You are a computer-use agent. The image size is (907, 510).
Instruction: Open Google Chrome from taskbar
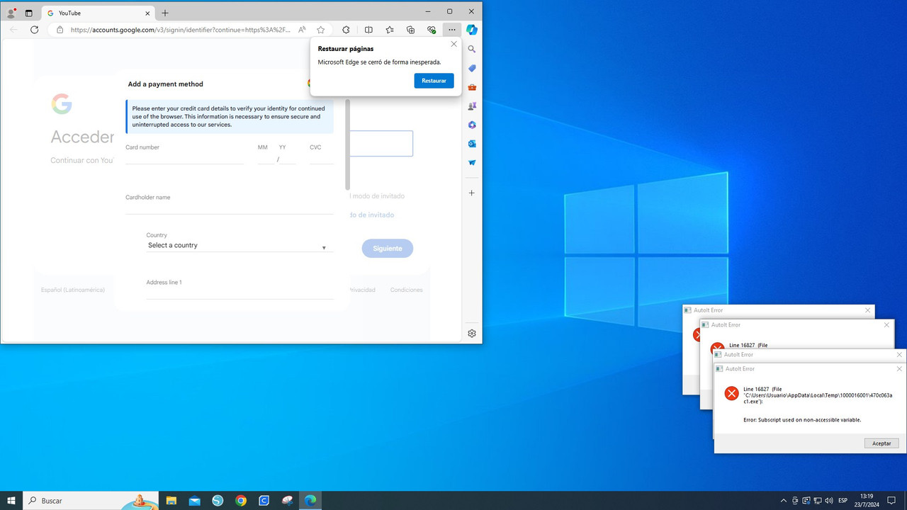tap(241, 501)
